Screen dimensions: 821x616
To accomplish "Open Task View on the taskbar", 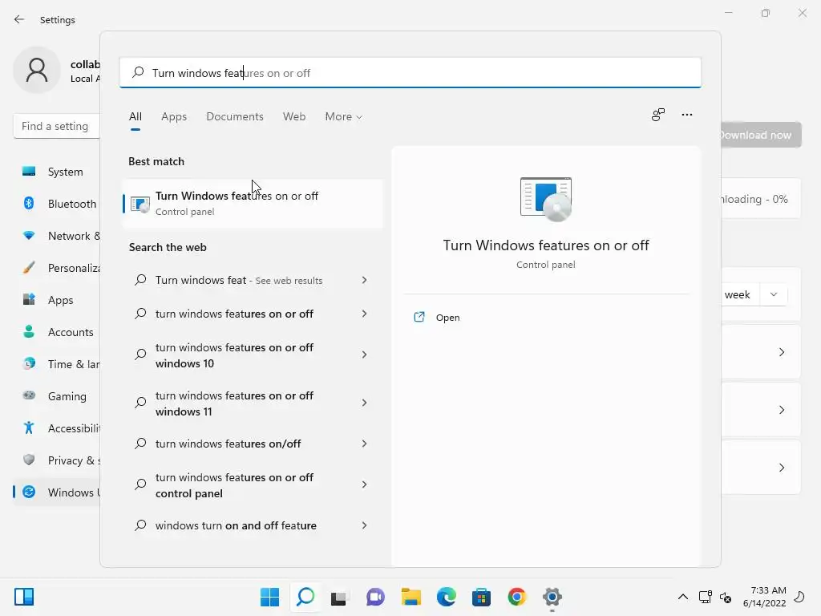I will [x=339, y=597].
